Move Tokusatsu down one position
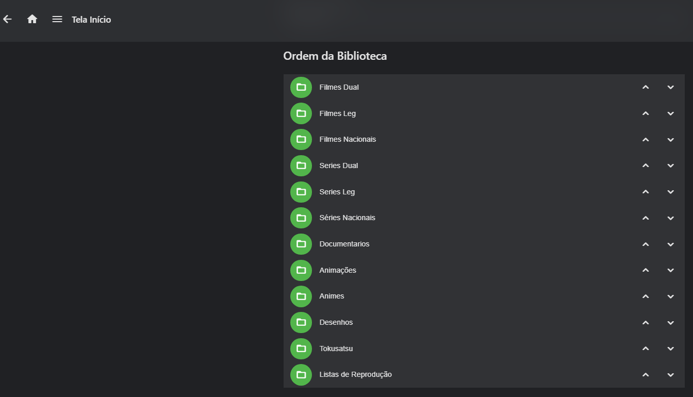This screenshot has height=397, width=693. (670, 349)
